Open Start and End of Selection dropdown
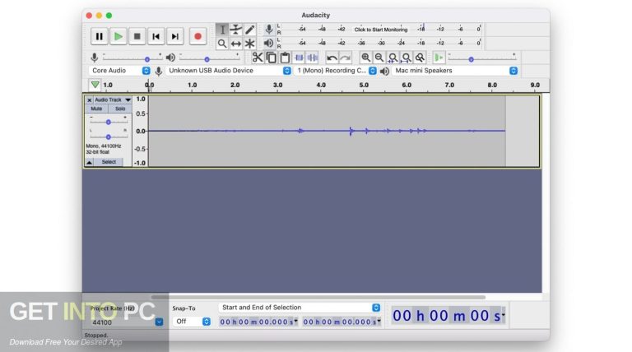 click(x=299, y=308)
